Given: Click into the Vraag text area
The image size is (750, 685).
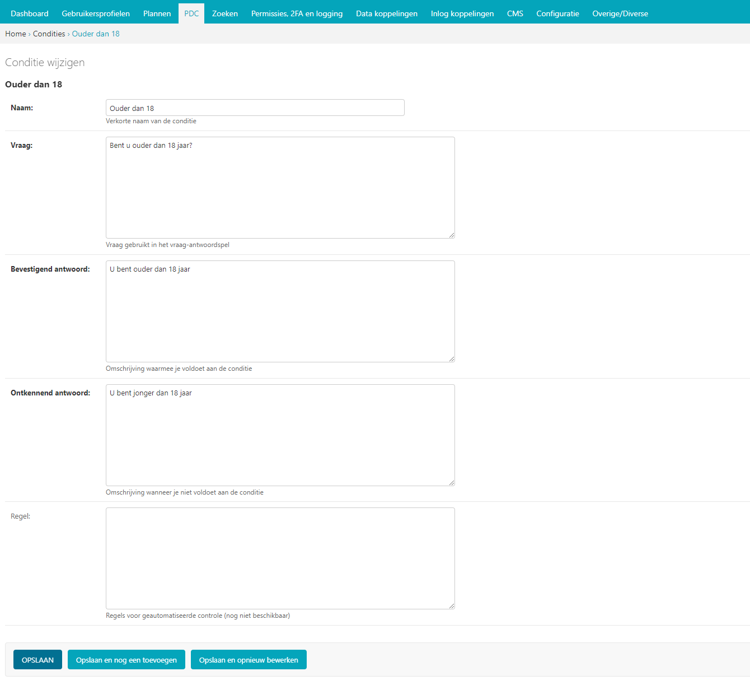Looking at the screenshot, I should pos(280,188).
